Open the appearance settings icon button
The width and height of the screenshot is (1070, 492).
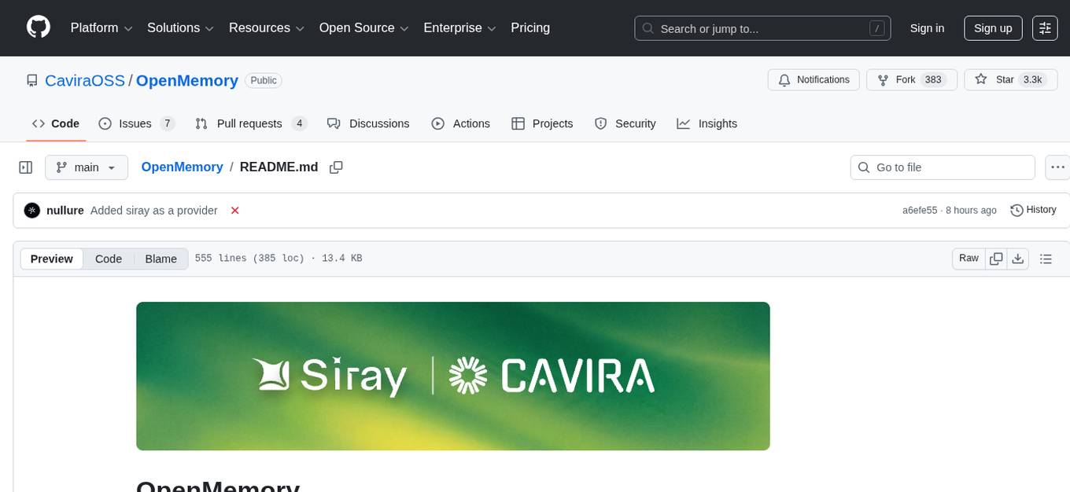pyautogui.click(x=1045, y=28)
